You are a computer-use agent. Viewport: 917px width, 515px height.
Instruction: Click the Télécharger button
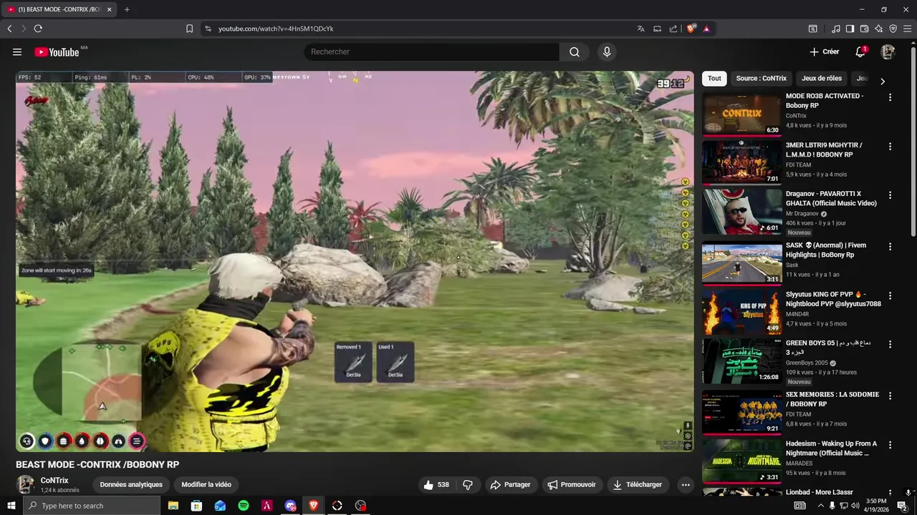click(638, 484)
